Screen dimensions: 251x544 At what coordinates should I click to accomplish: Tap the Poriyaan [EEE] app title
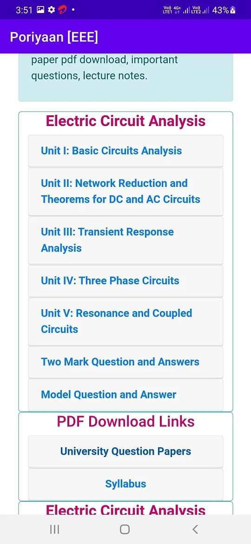[x=54, y=37]
